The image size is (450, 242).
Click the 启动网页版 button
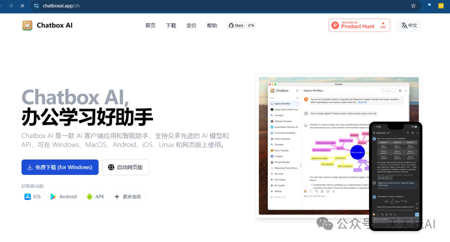pyautogui.click(x=126, y=167)
